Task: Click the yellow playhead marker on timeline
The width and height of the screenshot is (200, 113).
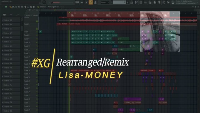Action: point(69,13)
